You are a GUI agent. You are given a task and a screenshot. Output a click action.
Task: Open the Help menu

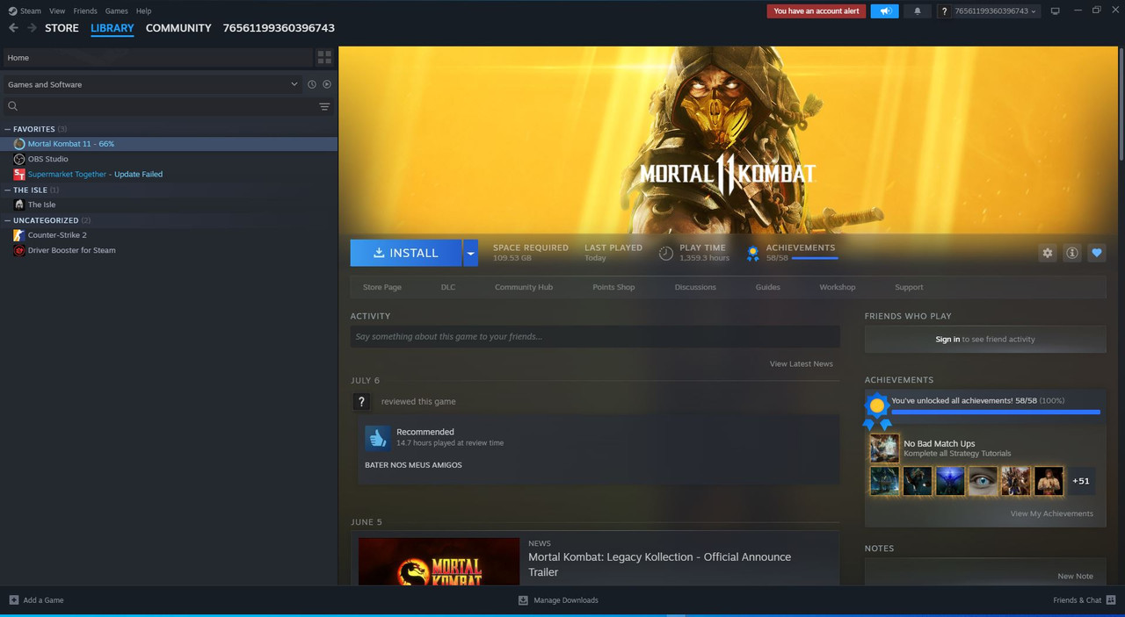point(143,11)
